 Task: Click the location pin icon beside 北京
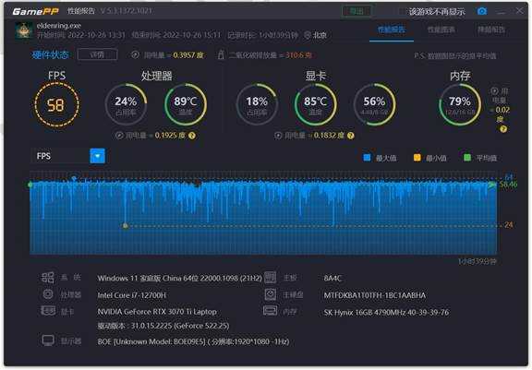(308, 35)
